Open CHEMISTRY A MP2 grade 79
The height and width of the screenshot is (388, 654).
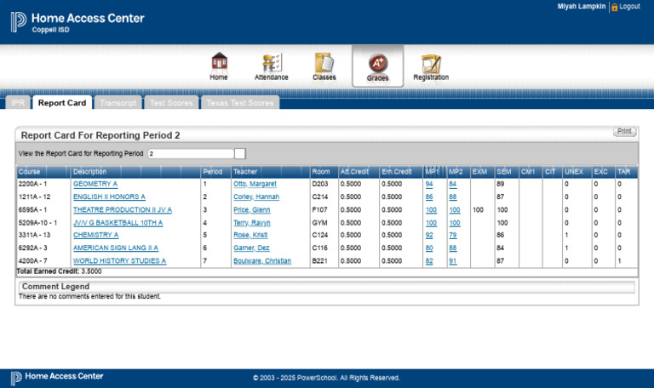pyautogui.click(x=452, y=235)
